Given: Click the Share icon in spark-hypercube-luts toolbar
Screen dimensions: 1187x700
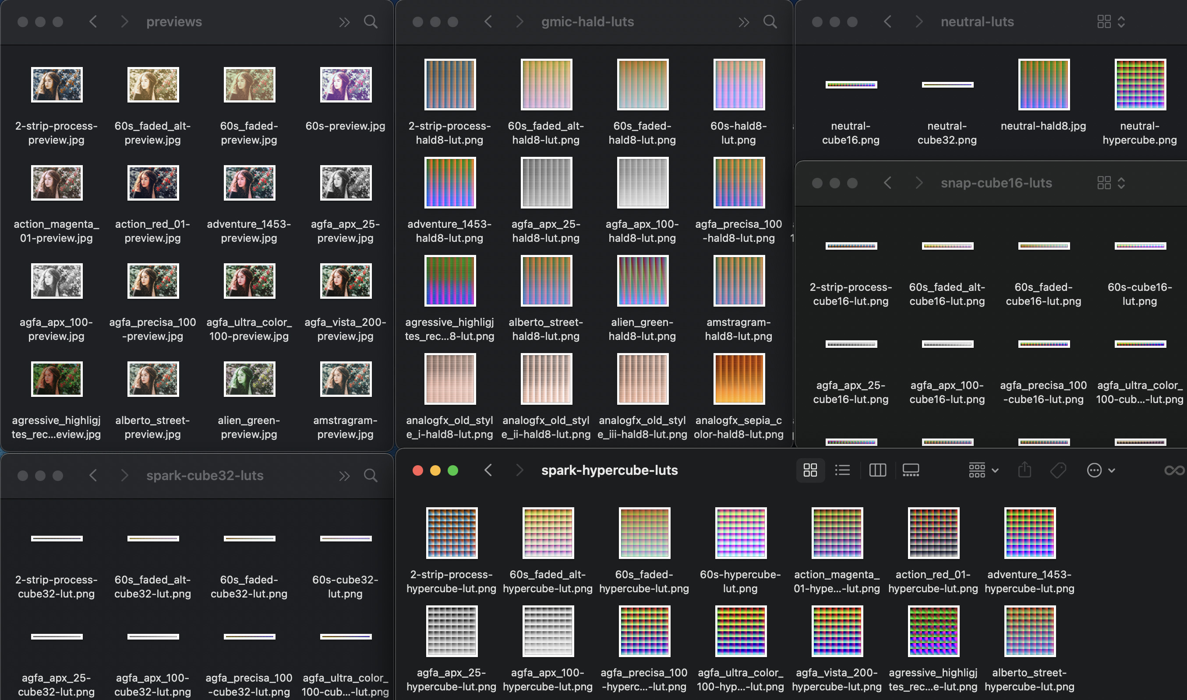Looking at the screenshot, I should pyautogui.click(x=1024, y=470).
